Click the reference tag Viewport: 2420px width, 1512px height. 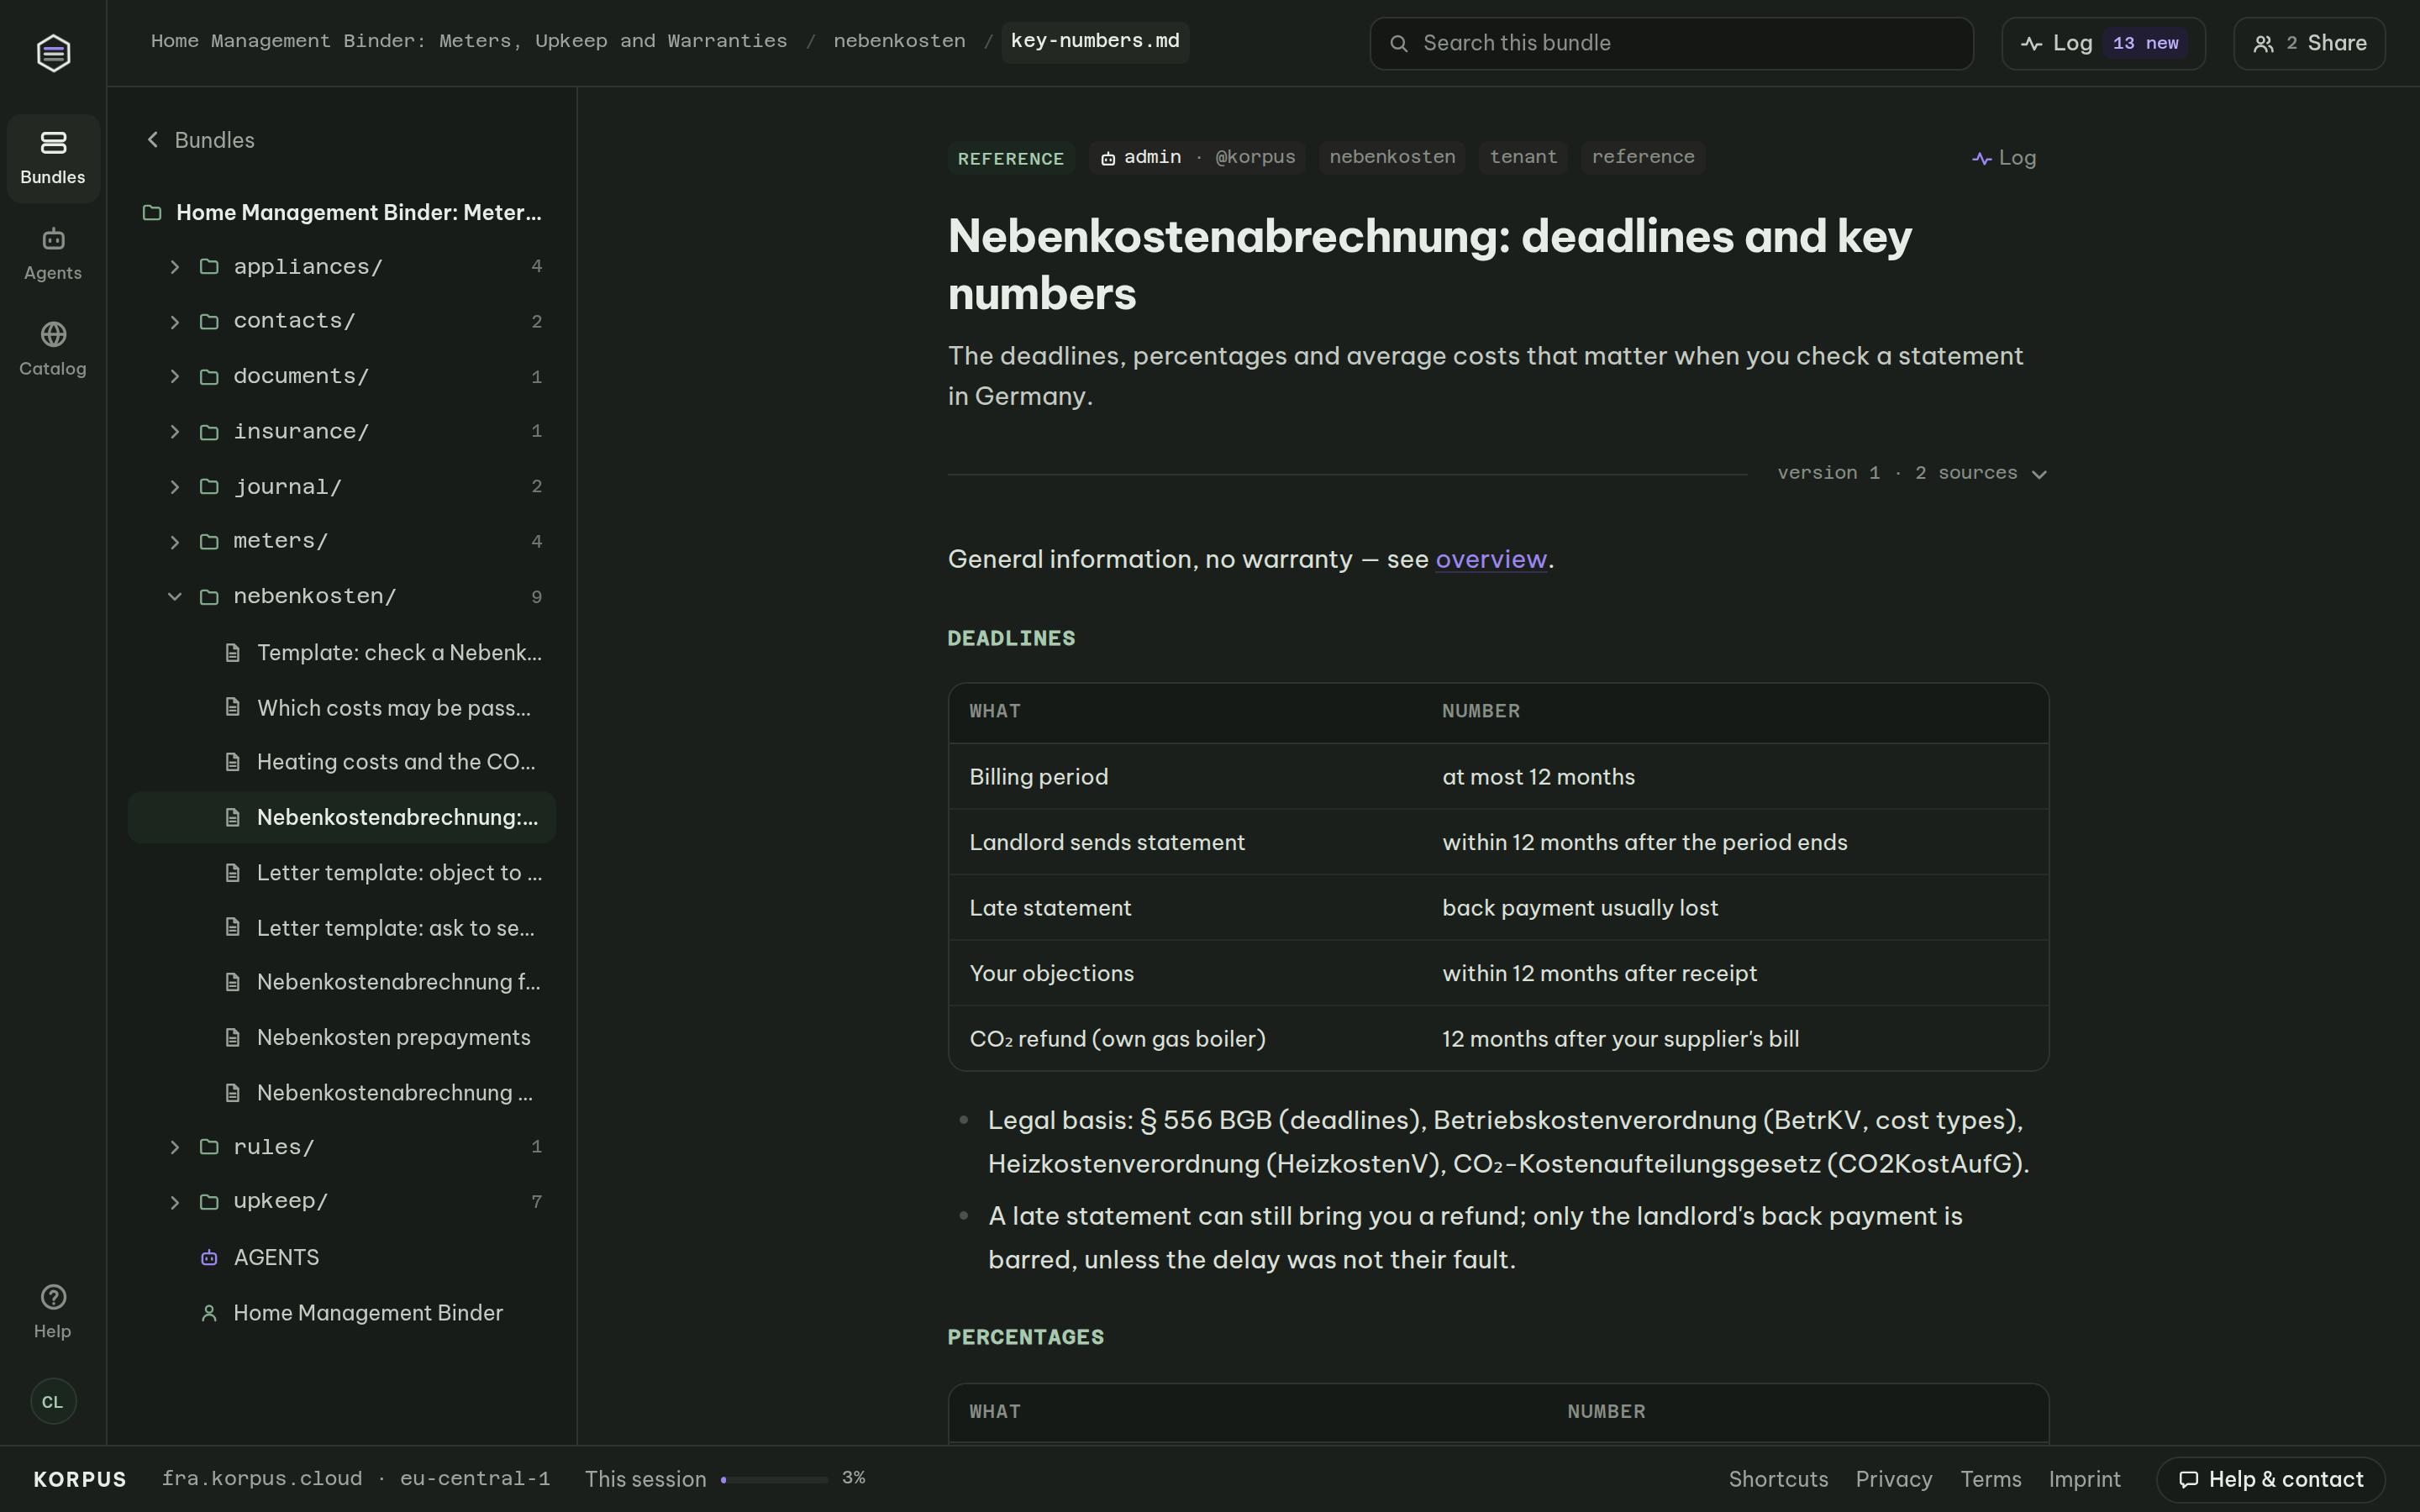[x=1643, y=157]
